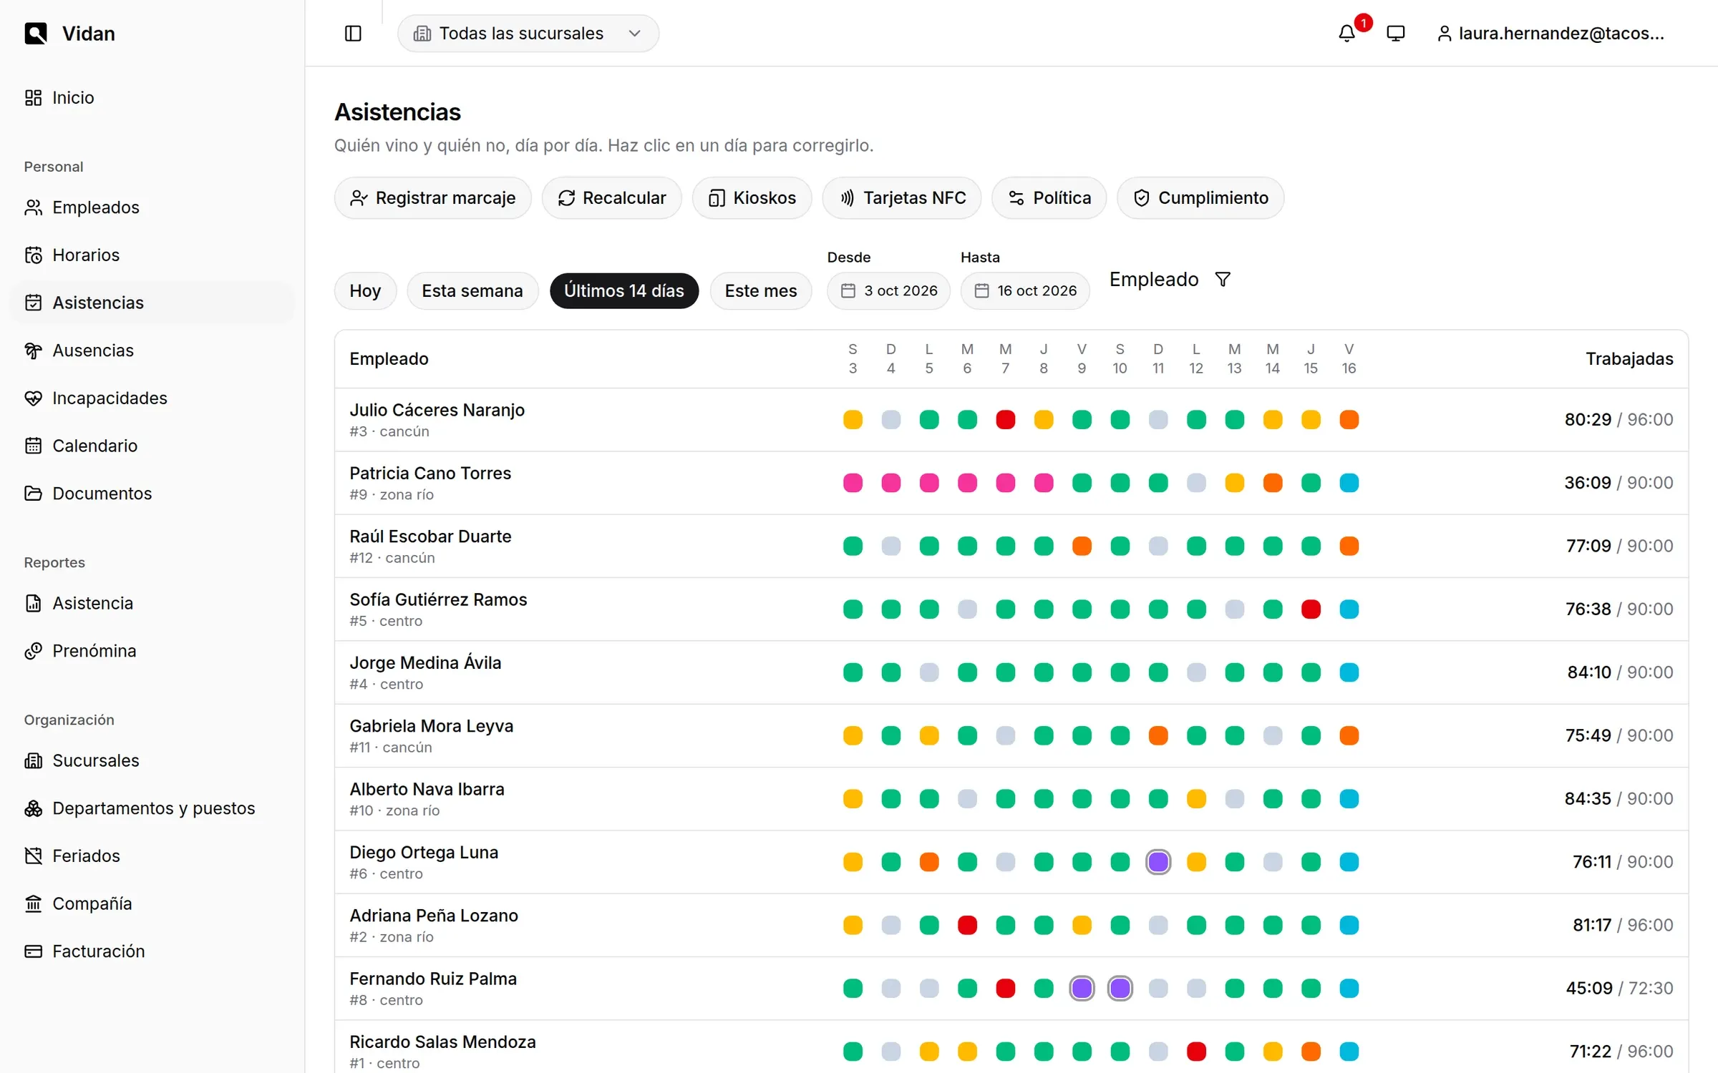Open Kioskos
The width and height of the screenshot is (1718, 1073).
tap(752, 198)
